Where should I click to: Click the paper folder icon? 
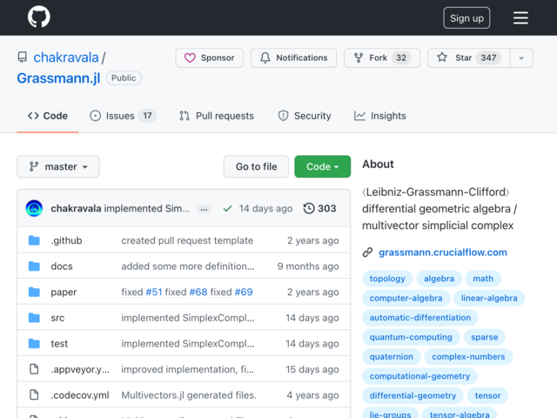click(34, 292)
